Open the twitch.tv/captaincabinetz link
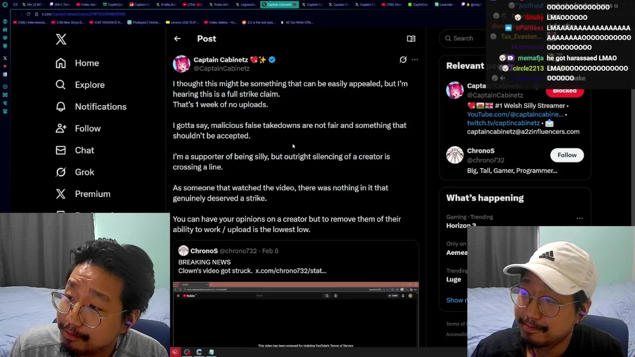The image size is (635, 357). 503,123
